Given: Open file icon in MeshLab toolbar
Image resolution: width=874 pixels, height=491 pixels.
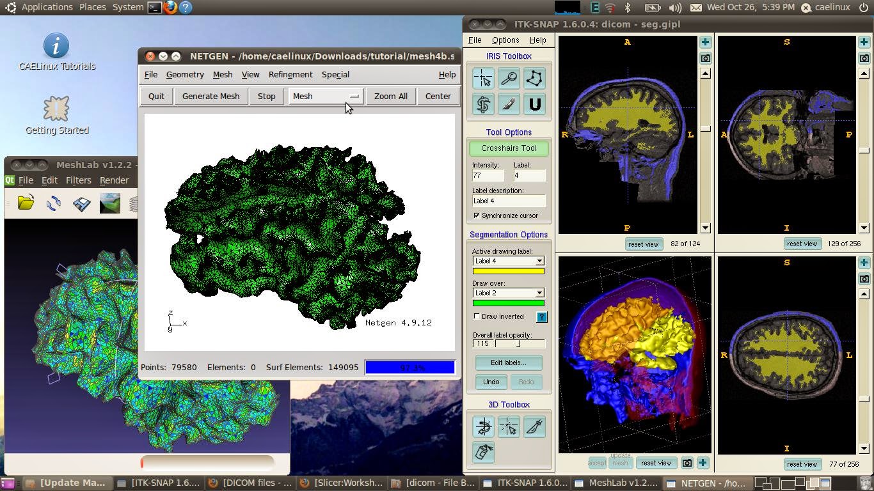Looking at the screenshot, I should (26, 203).
